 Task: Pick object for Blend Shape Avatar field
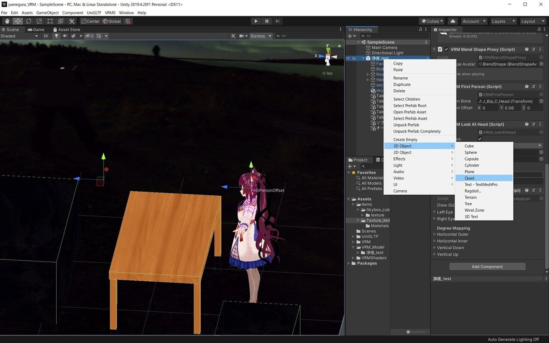tap(541, 64)
